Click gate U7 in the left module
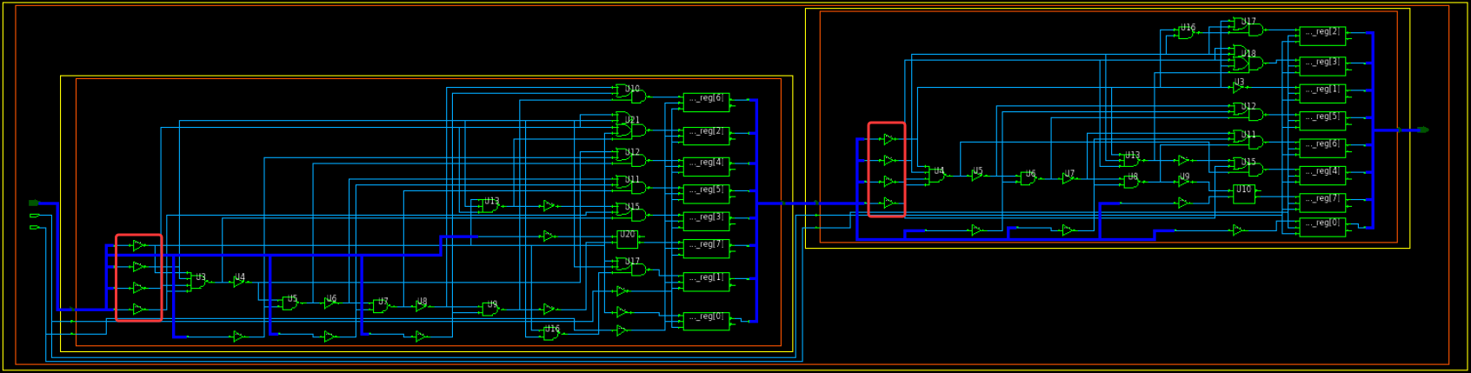This screenshot has width=1471, height=373. [x=381, y=305]
